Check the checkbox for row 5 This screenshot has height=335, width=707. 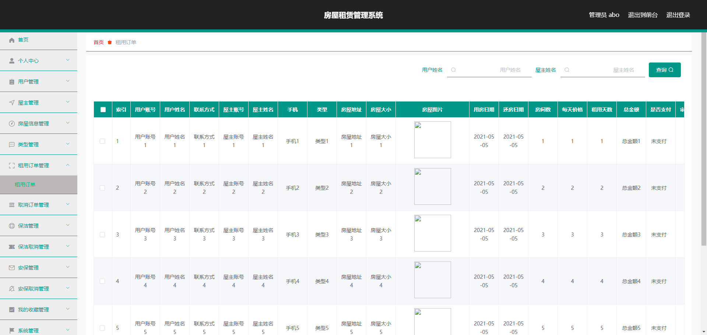click(x=102, y=328)
